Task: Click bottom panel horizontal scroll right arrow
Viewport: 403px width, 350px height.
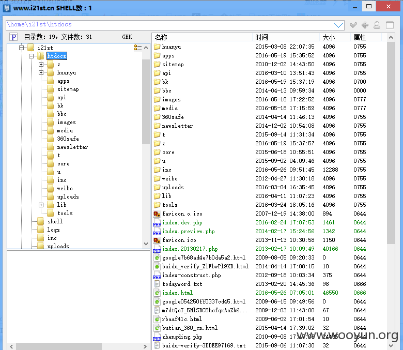Action: click(145, 346)
